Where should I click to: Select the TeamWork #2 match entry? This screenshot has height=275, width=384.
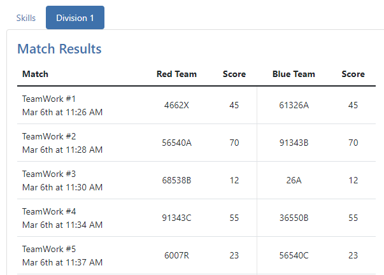[x=49, y=136]
